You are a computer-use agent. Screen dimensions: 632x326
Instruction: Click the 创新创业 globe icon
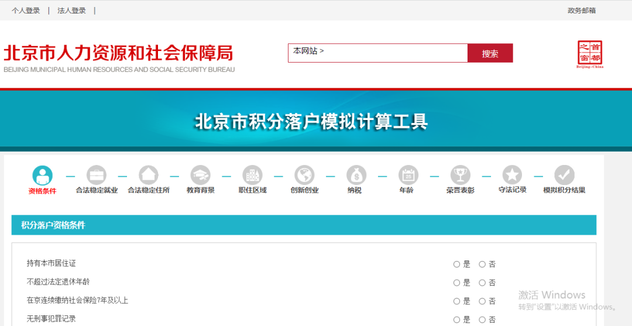pyautogui.click(x=304, y=175)
